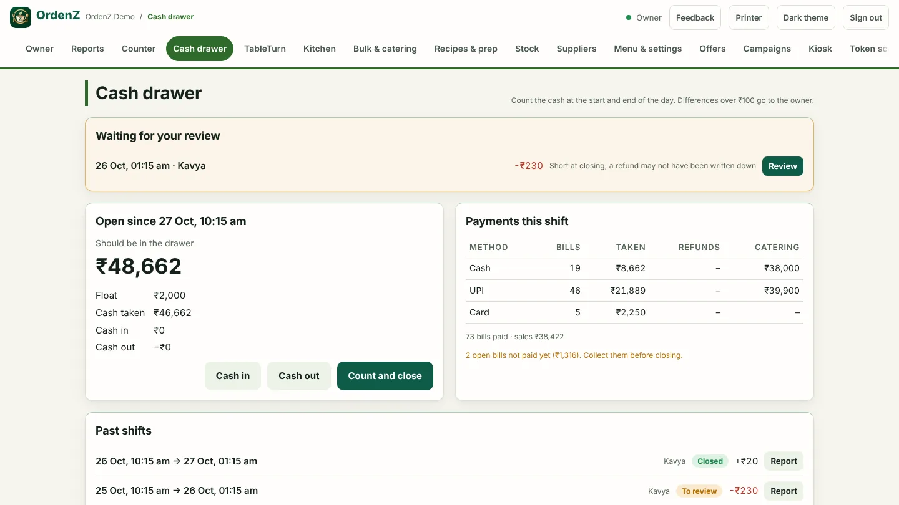Select the Cash drawer tab

coord(200,49)
